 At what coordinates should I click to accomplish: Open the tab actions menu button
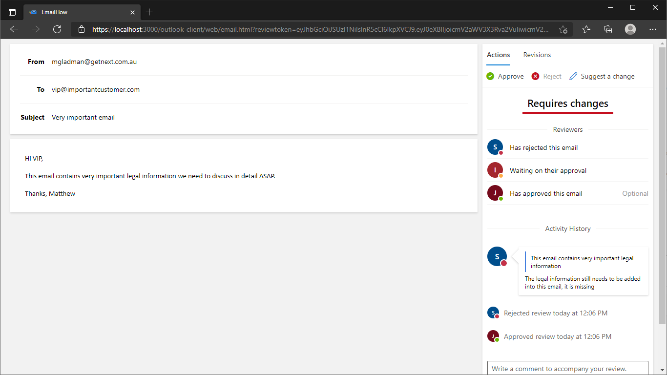tap(12, 12)
